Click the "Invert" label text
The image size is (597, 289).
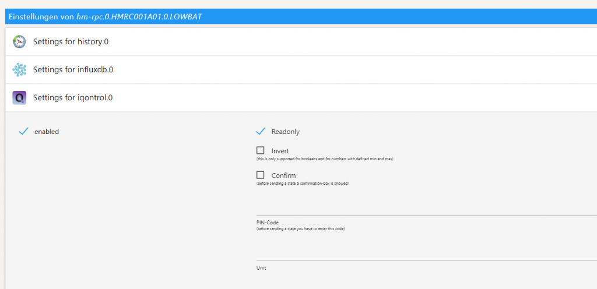280,151
